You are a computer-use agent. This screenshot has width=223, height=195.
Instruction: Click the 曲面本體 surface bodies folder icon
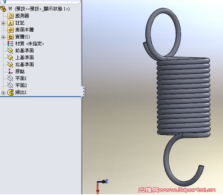click(10, 30)
